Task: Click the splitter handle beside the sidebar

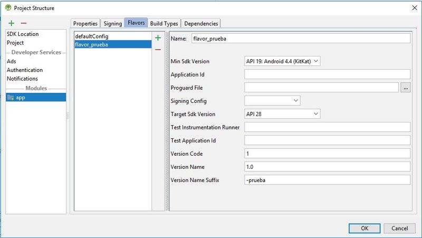Action: point(68,116)
